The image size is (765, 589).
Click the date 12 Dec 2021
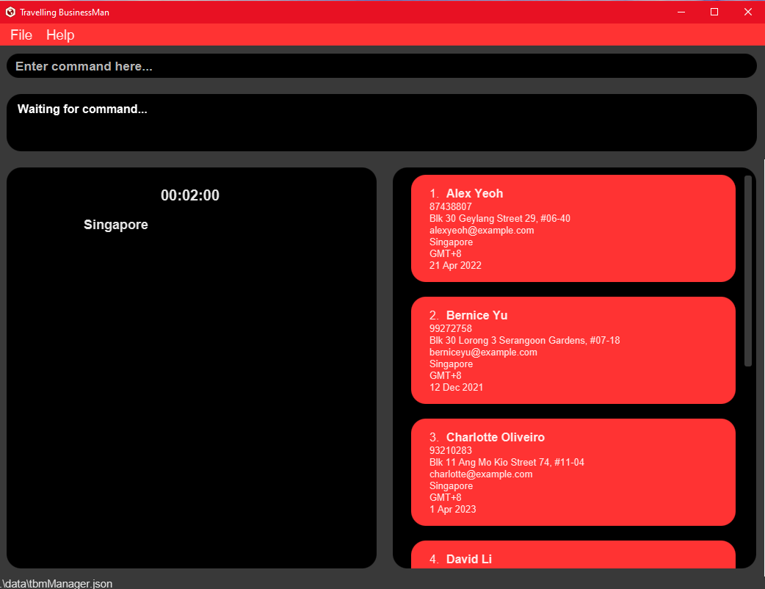[456, 388]
